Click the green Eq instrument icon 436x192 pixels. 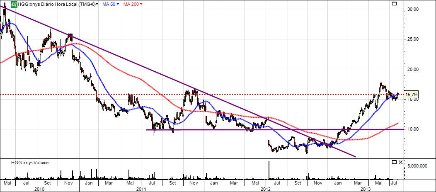point(14,4)
